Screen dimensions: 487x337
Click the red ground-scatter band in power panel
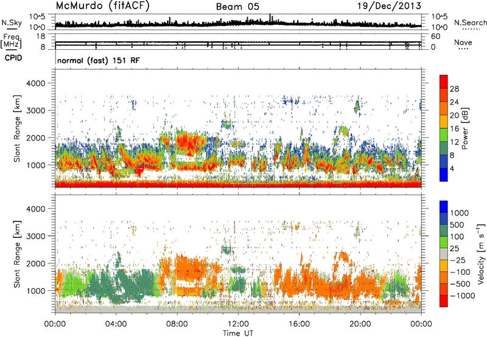(238, 184)
